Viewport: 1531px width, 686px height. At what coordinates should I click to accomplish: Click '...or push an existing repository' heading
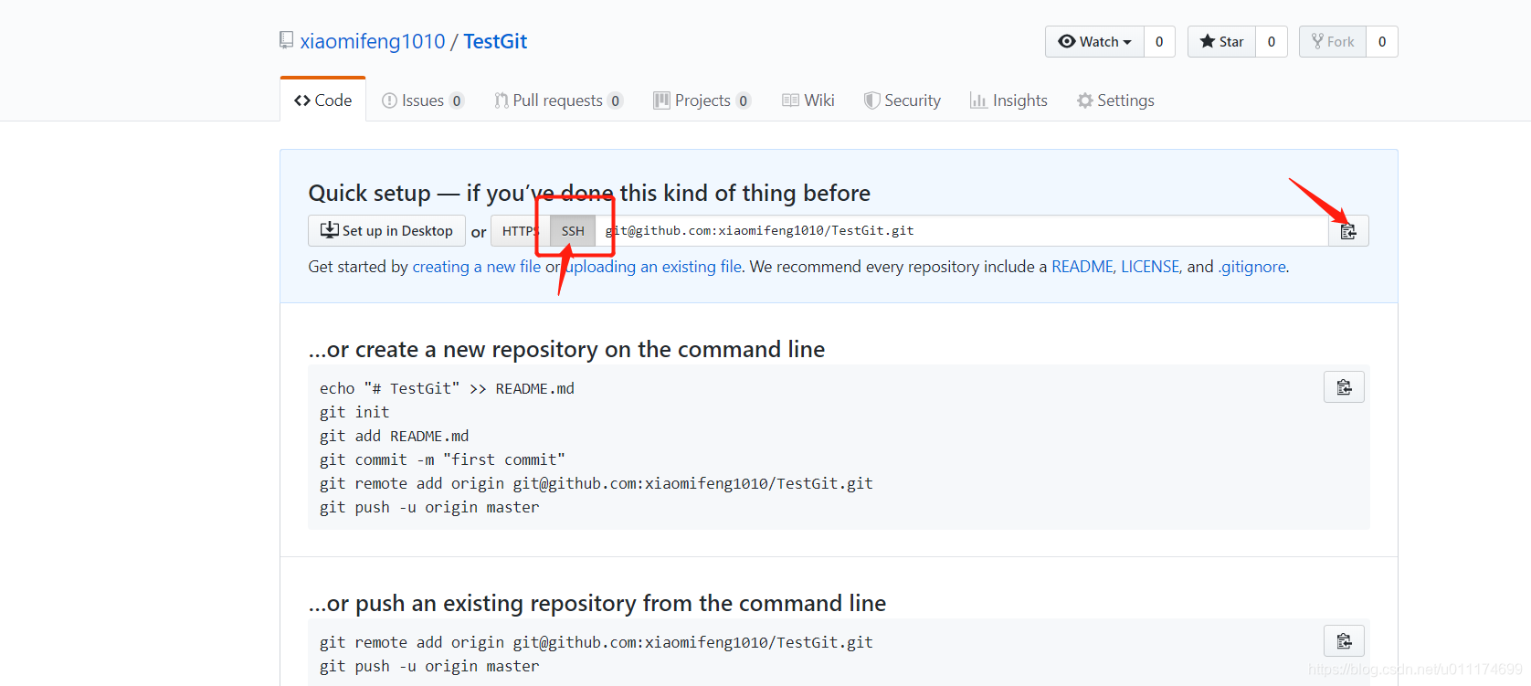click(597, 603)
